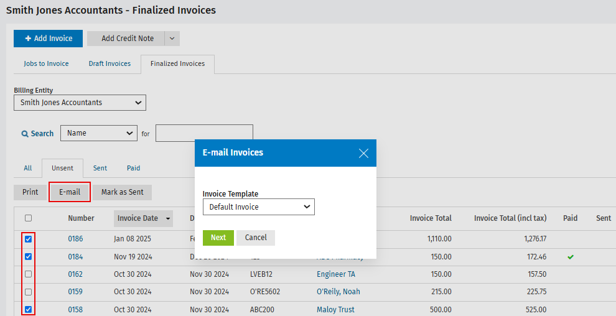Click client code O'RE5602

pyautogui.click(x=265, y=292)
